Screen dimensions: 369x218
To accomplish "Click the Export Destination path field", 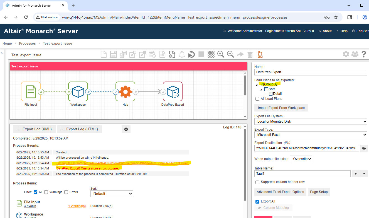I will [306, 148].
